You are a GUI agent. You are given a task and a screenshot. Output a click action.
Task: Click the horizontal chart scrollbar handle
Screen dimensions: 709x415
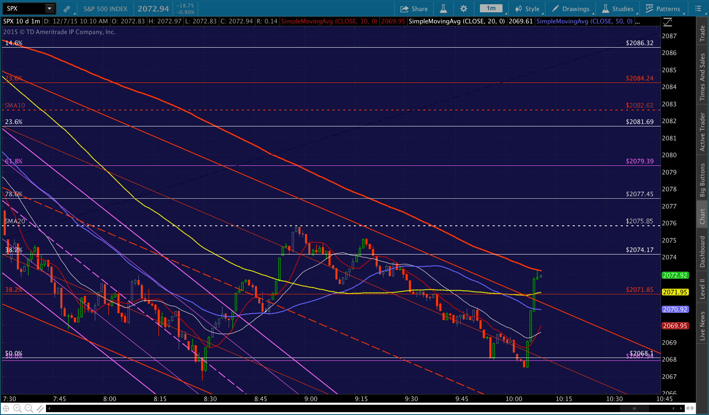pos(634,408)
